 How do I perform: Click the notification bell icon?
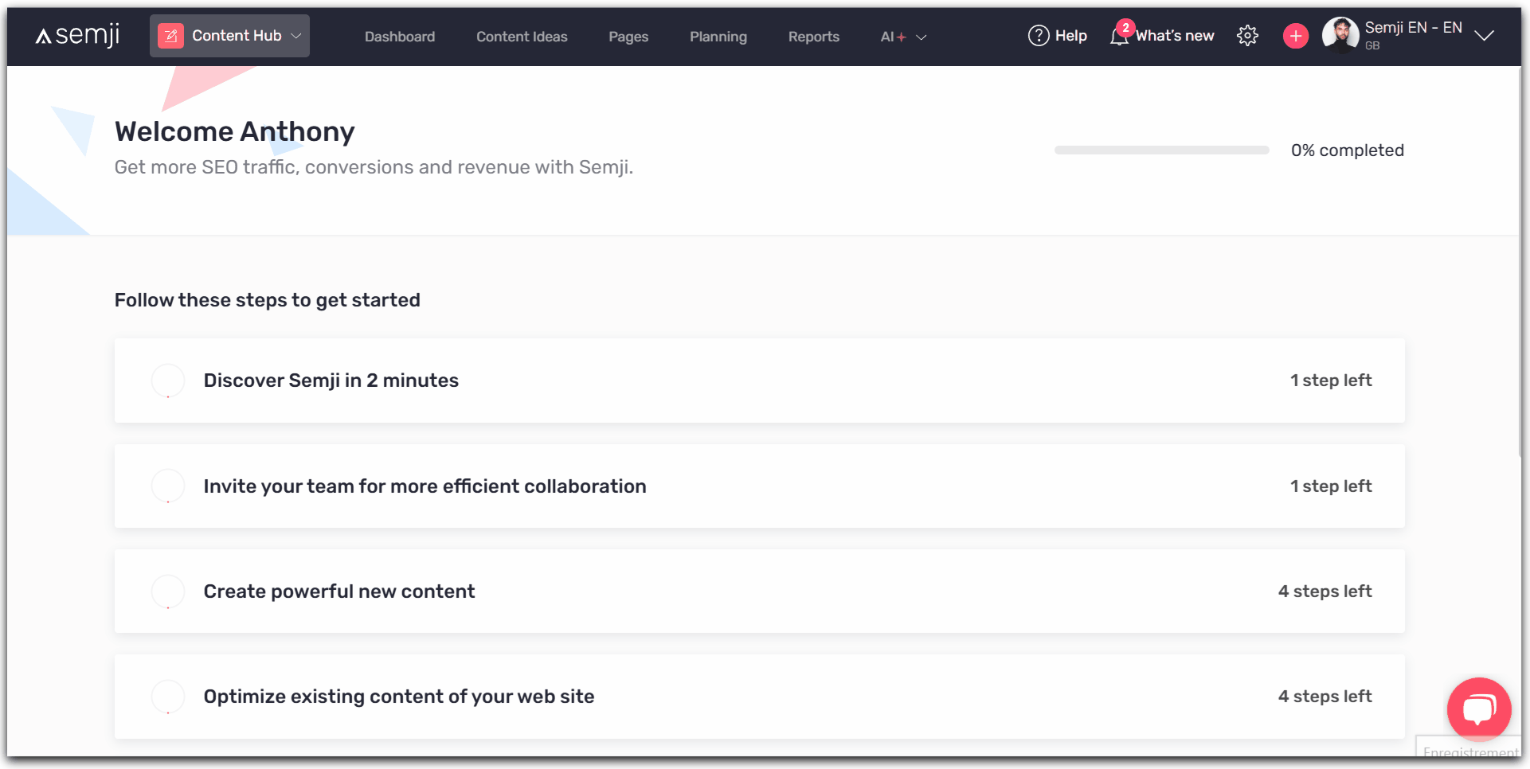1119,37
